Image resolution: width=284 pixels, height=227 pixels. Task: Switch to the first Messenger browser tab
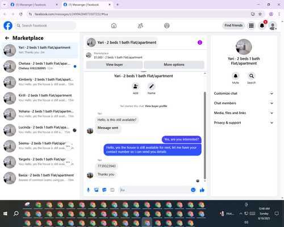pos(34,5)
